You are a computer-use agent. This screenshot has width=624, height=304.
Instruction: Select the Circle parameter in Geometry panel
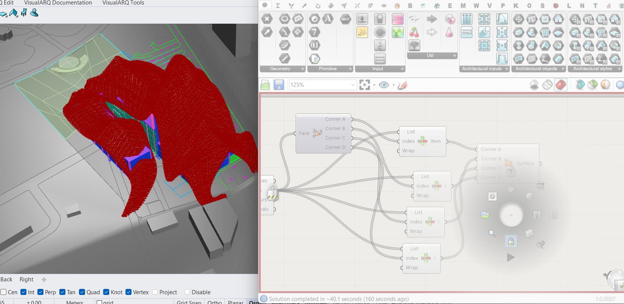tap(284, 19)
